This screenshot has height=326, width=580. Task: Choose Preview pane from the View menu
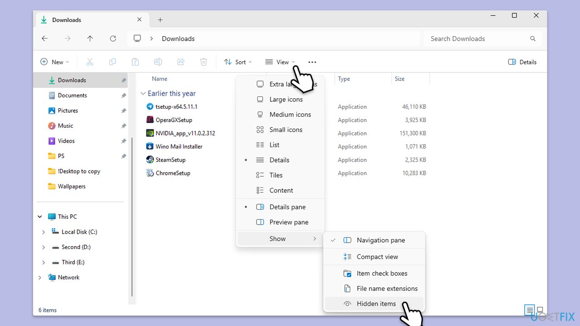click(289, 222)
